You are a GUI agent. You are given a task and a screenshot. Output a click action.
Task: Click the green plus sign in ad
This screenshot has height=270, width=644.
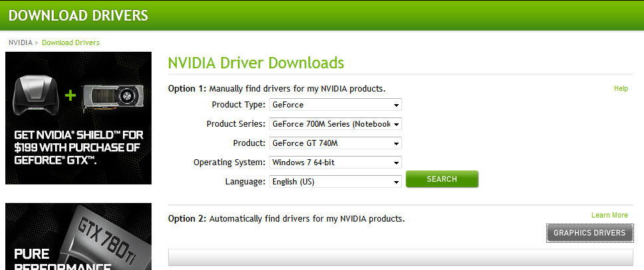point(71,96)
